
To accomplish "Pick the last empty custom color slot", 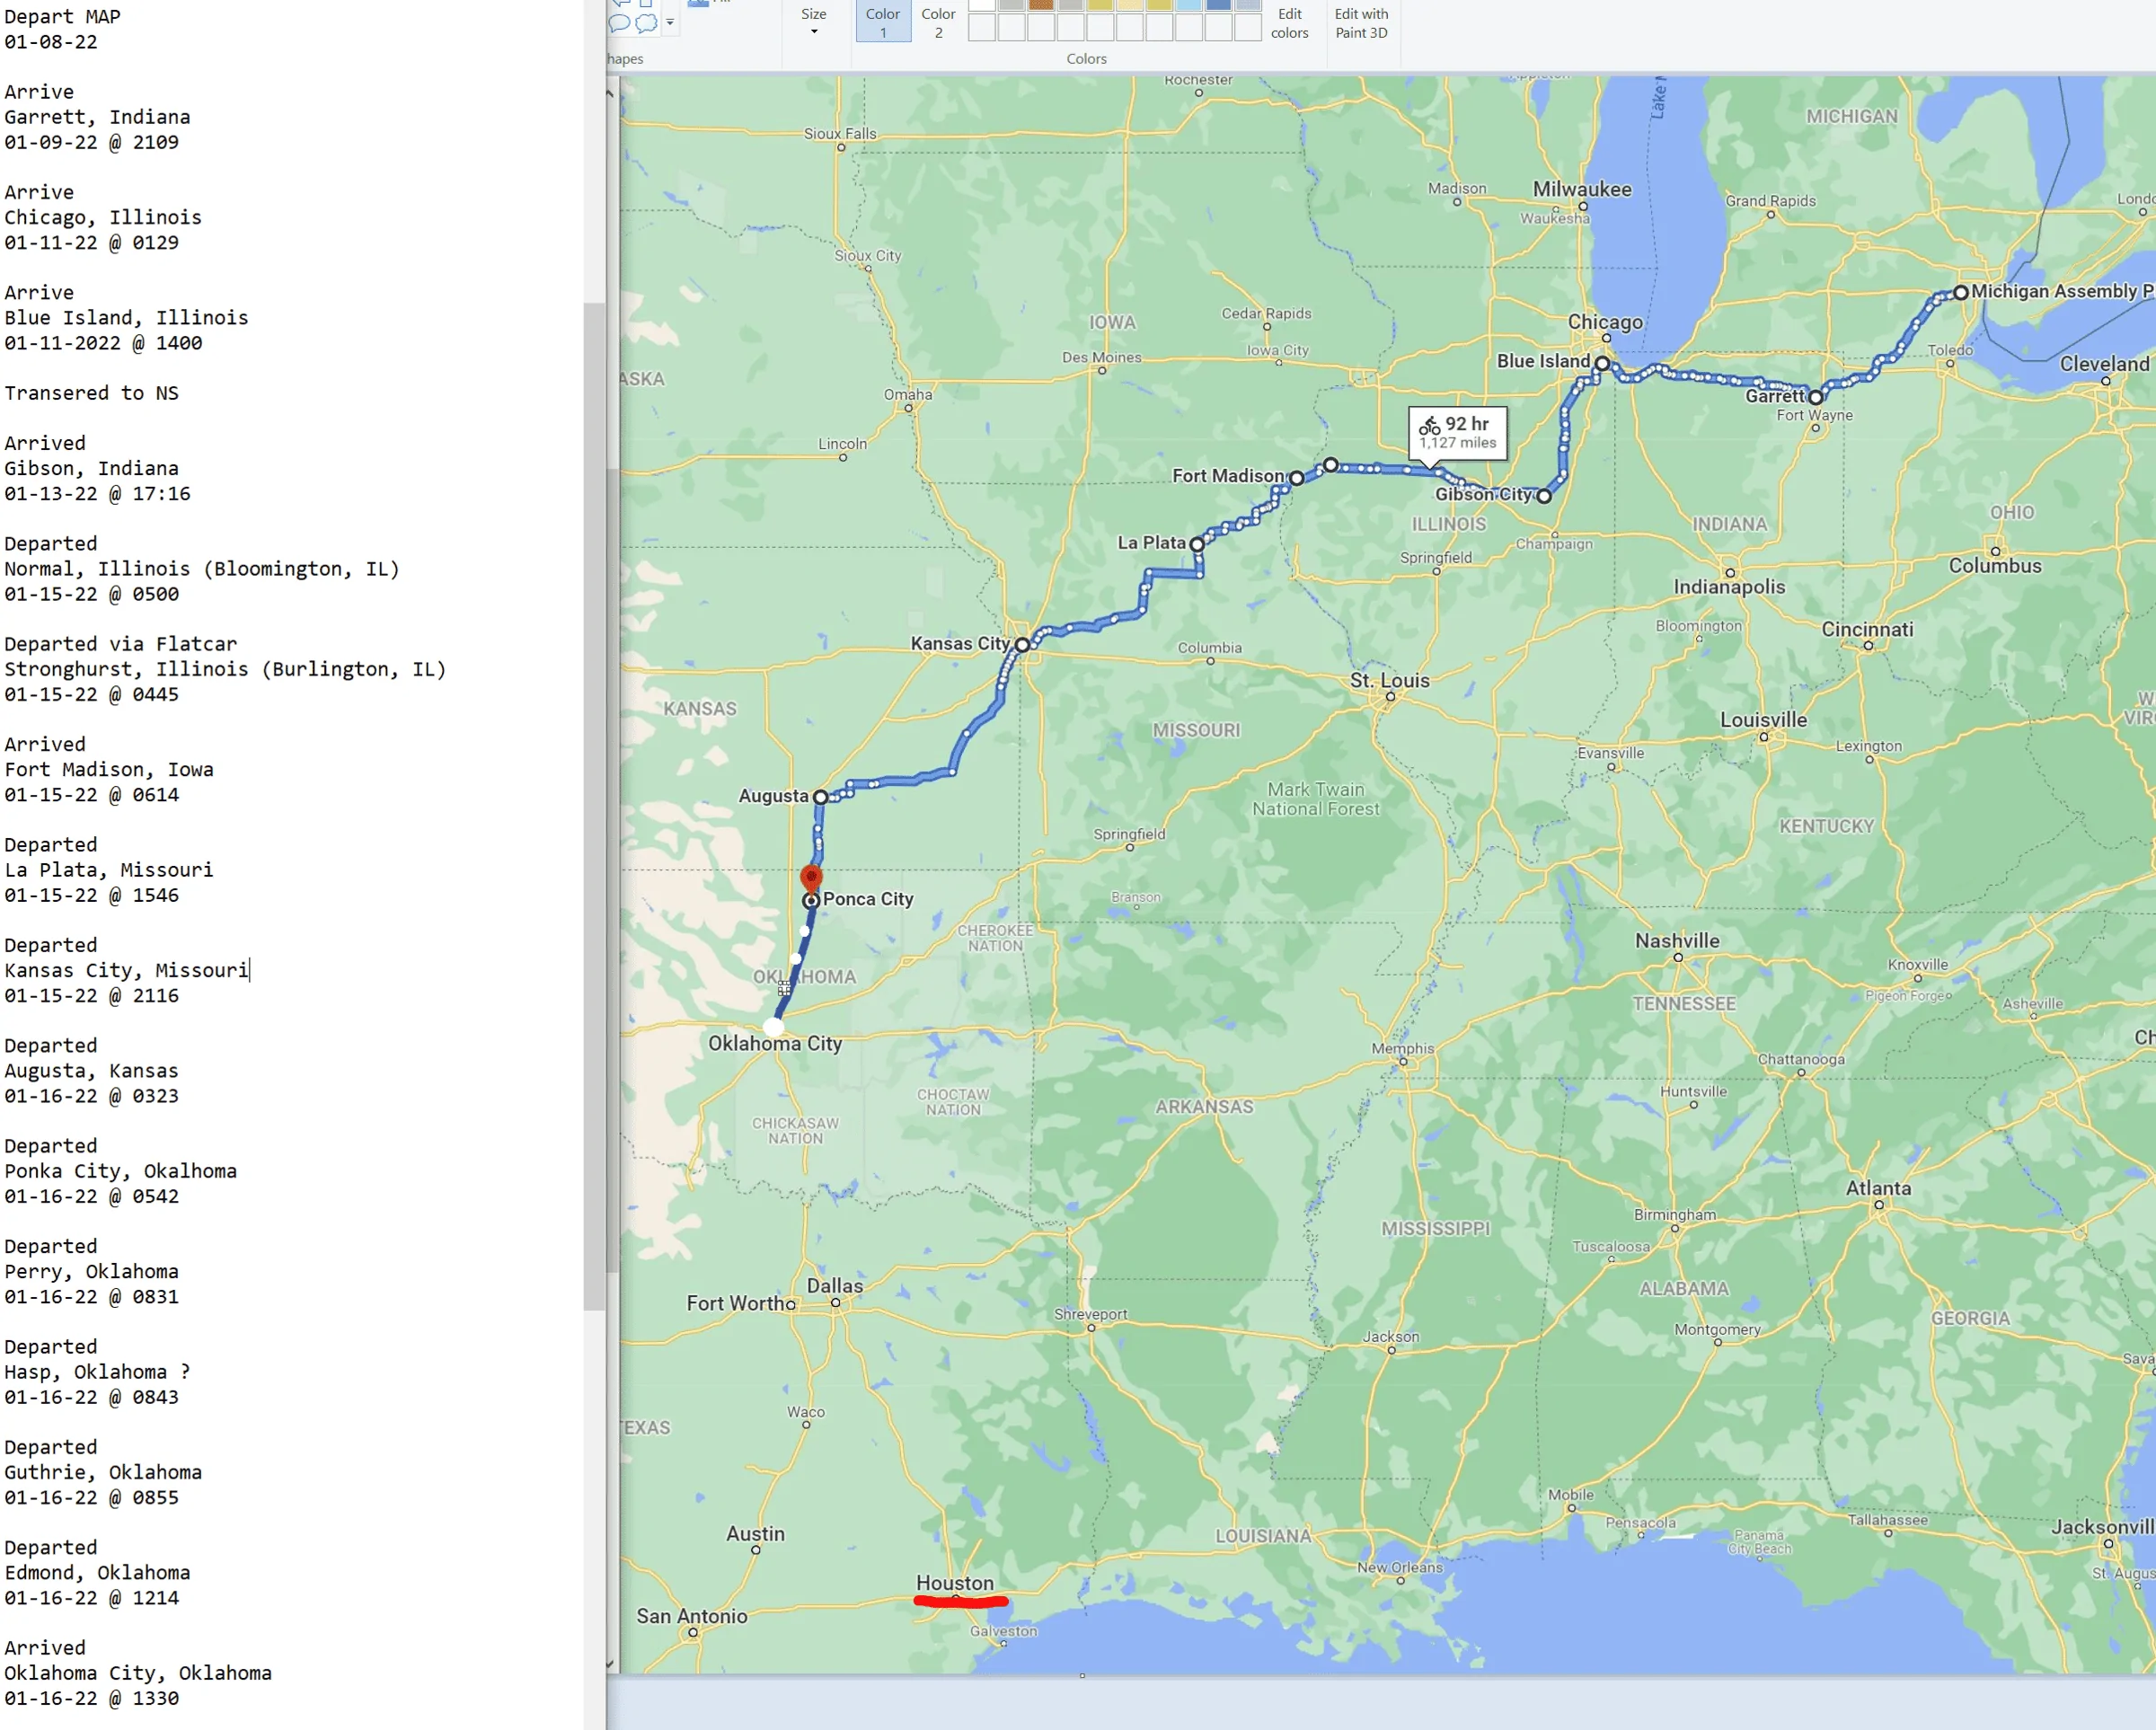I will (1247, 28).
